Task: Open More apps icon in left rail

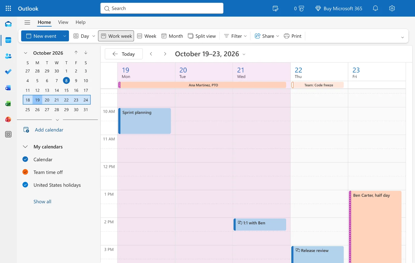Action: (x=8, y=134)
